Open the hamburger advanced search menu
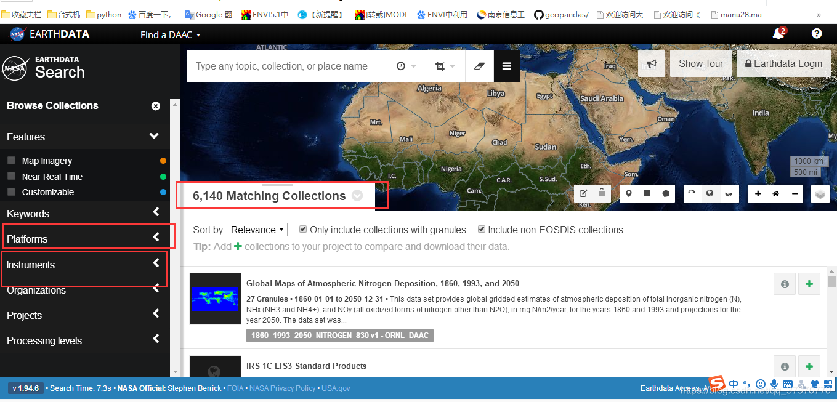 pos(507,66)
